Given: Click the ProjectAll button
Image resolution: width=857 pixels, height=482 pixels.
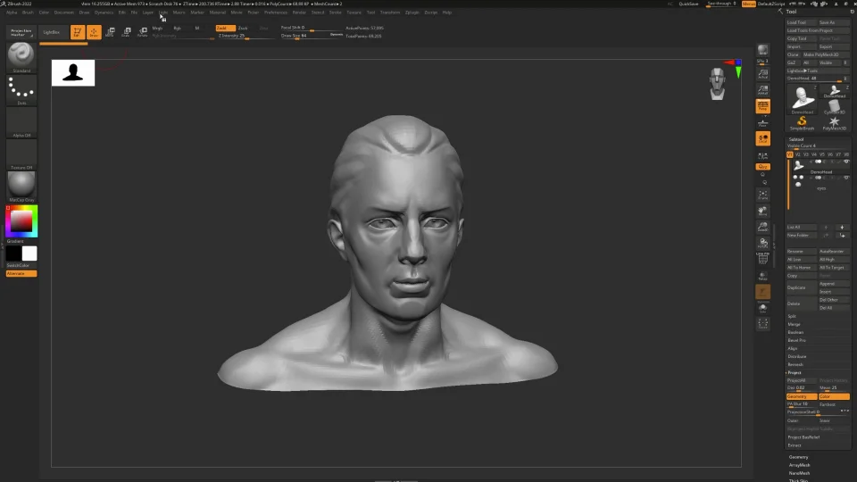Looking at the screenshot, I should 797,380.
